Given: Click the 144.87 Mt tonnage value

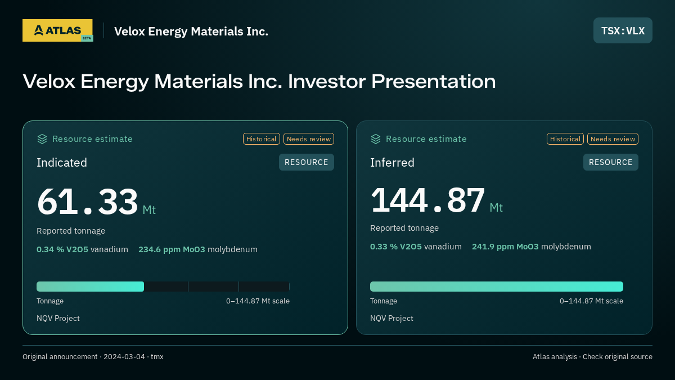Looking at the screenshot, I should [436, 200].
